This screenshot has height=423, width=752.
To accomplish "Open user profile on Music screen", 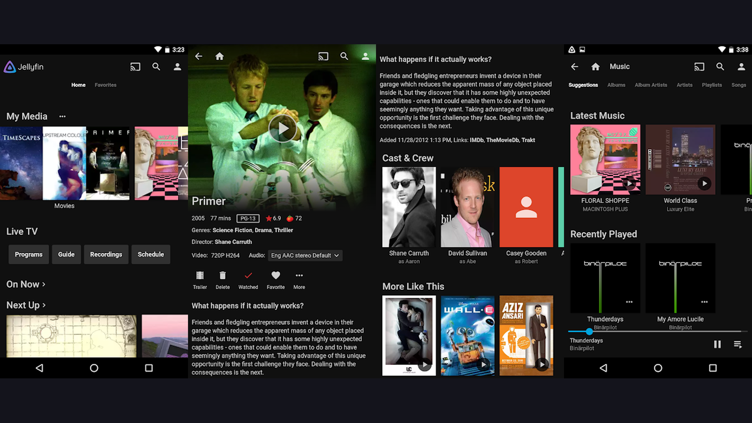I will (741, 67).
